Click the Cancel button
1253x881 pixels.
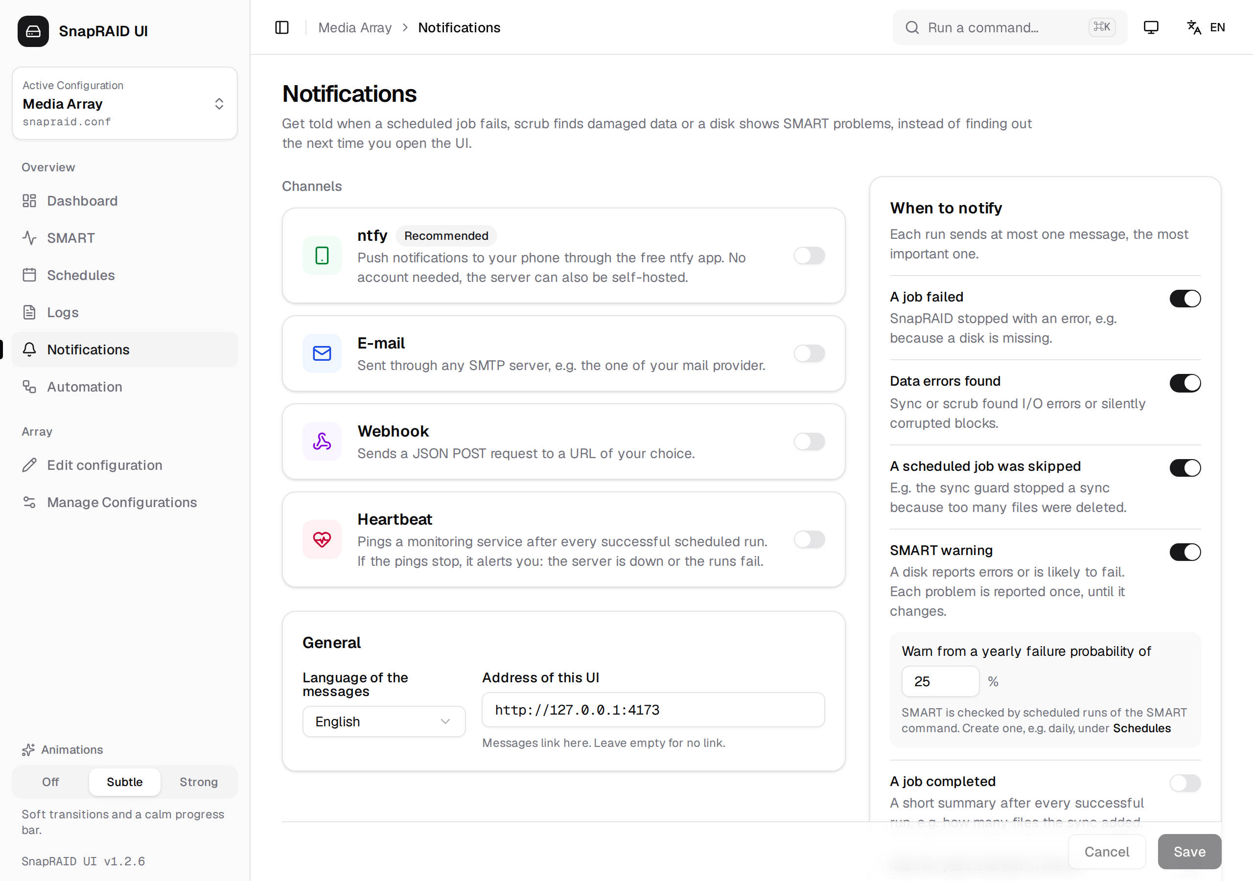[1106, 852]
